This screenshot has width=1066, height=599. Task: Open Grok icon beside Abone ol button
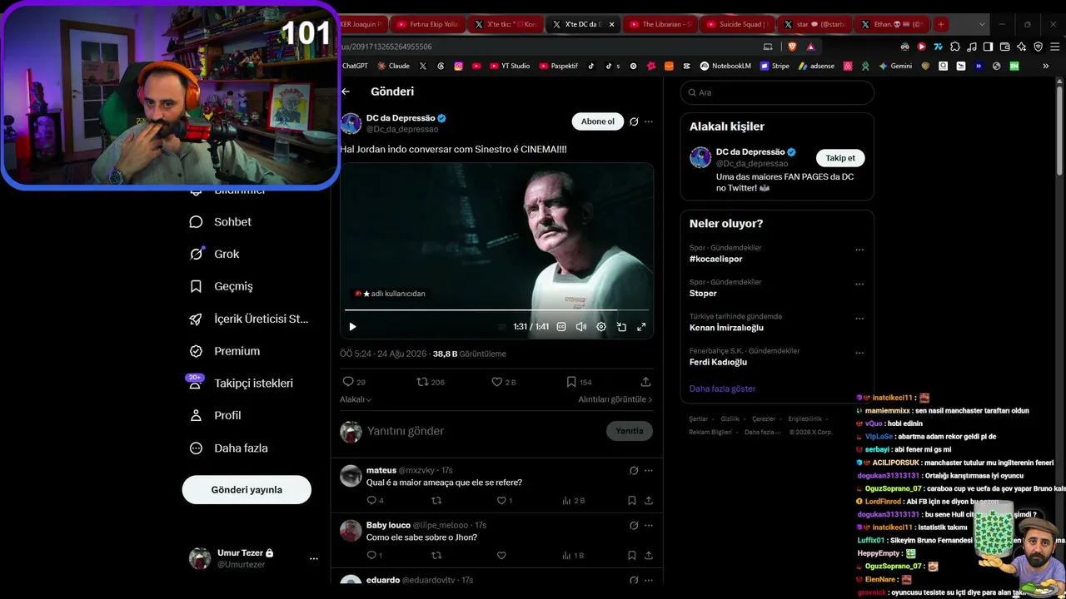pyautogui.click(x=634, y=121)
